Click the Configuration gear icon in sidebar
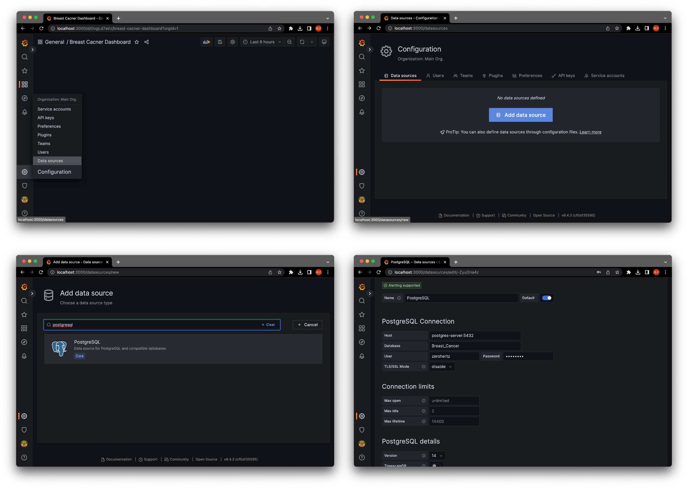Viewport: 688px width, 488px height. (25, 172)
